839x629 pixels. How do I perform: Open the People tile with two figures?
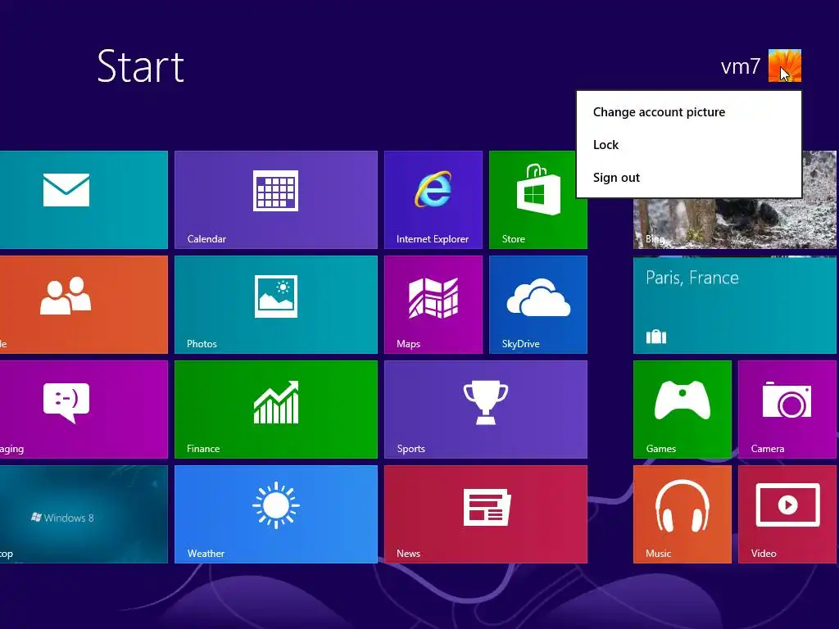click(x=84, y=305)
